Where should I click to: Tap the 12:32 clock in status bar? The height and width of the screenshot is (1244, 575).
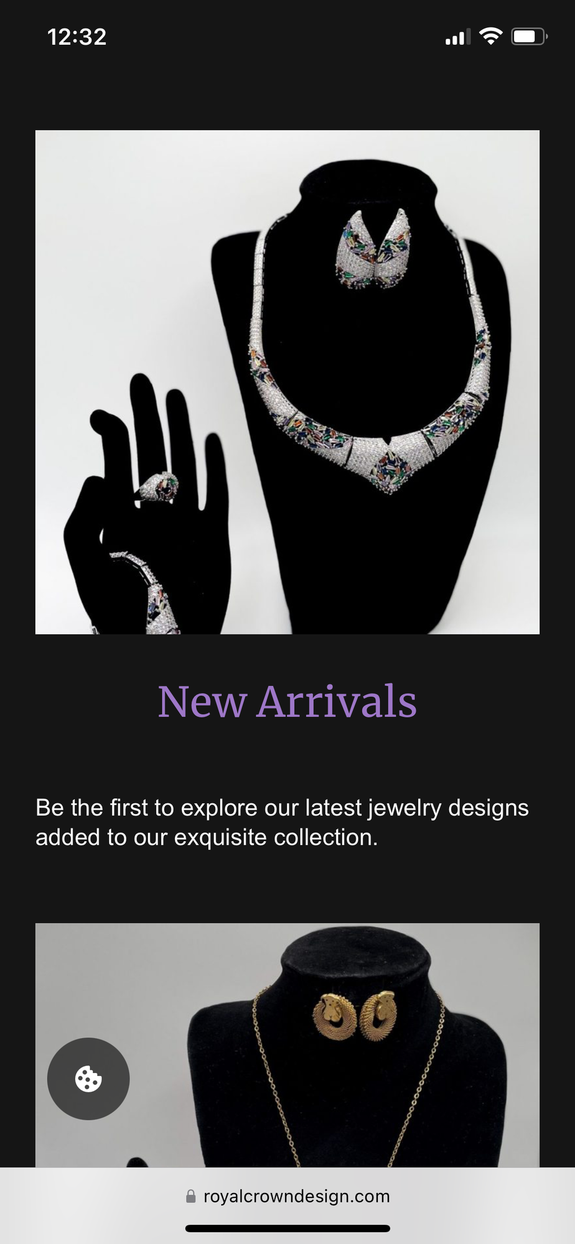[77, 37]
